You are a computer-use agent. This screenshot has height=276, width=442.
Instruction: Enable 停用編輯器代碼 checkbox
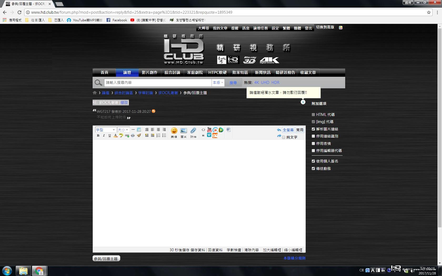point(313,151)
